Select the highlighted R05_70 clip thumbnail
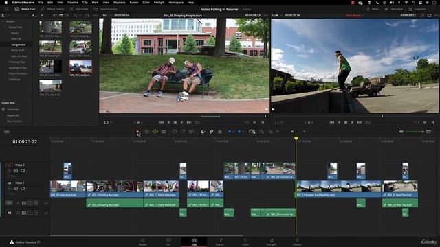 point(80,67)
